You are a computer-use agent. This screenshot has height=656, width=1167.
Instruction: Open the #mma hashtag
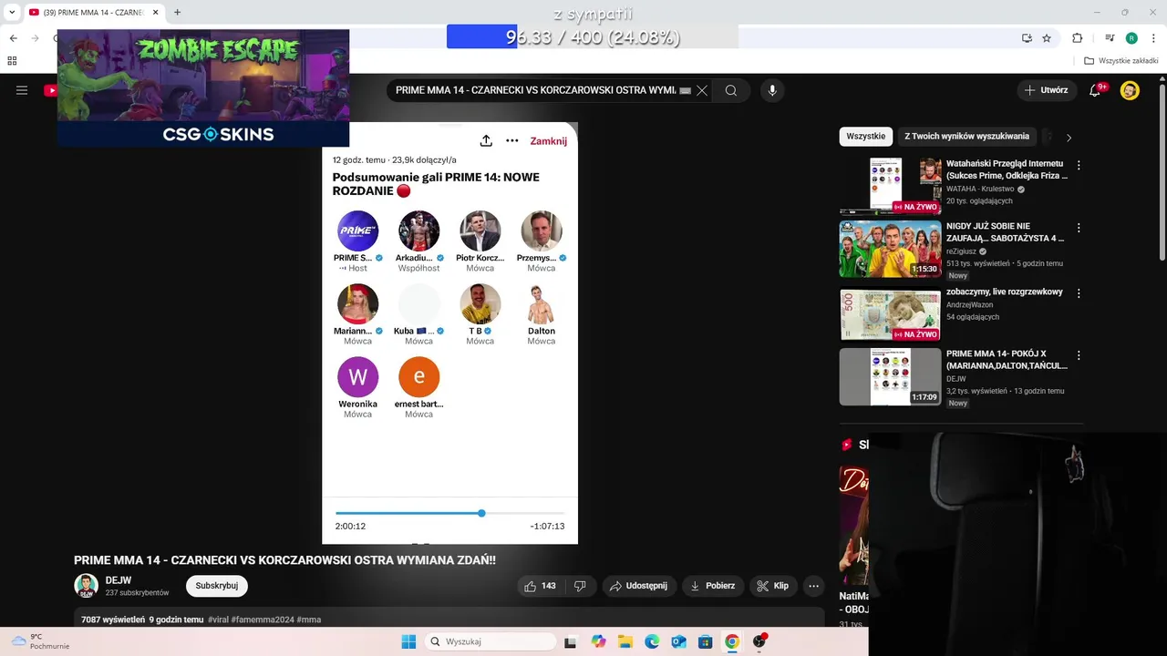pyautogui.click(x=309, y=620)
